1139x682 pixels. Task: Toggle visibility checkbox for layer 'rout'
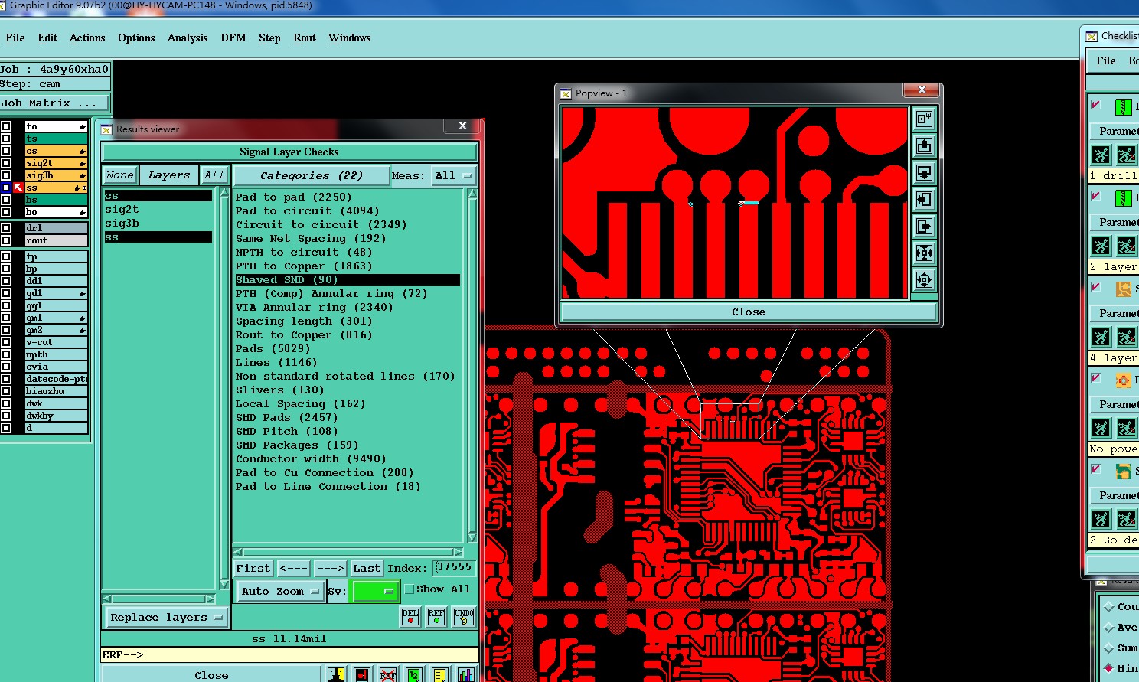6,240
